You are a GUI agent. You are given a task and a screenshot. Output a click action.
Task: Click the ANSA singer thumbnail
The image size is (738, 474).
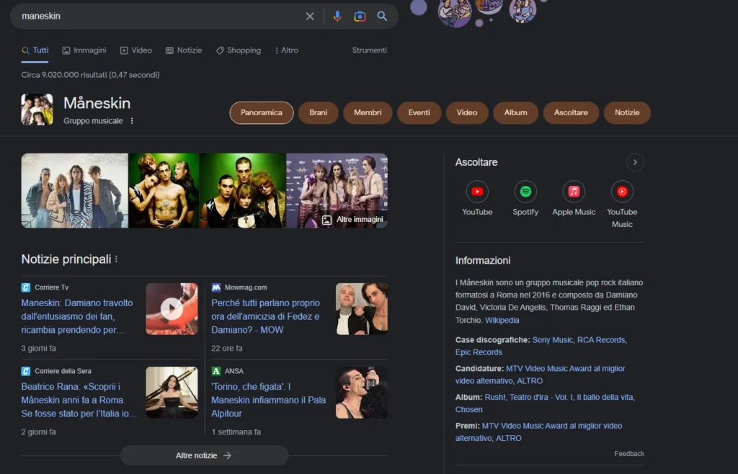coord(362,392)
